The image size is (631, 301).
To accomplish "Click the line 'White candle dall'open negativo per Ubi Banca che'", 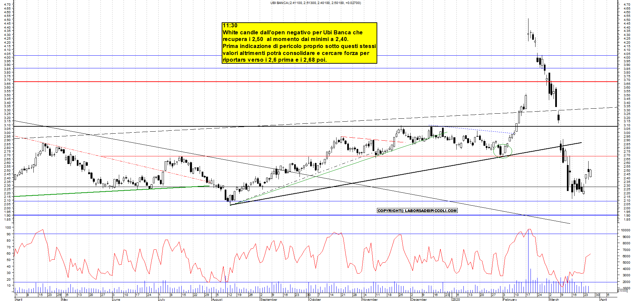I will (x=292, y=32).
